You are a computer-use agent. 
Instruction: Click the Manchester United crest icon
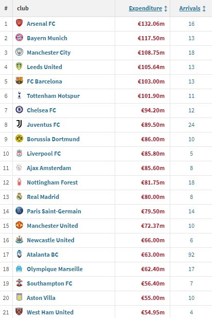click(x=19, y=225)
